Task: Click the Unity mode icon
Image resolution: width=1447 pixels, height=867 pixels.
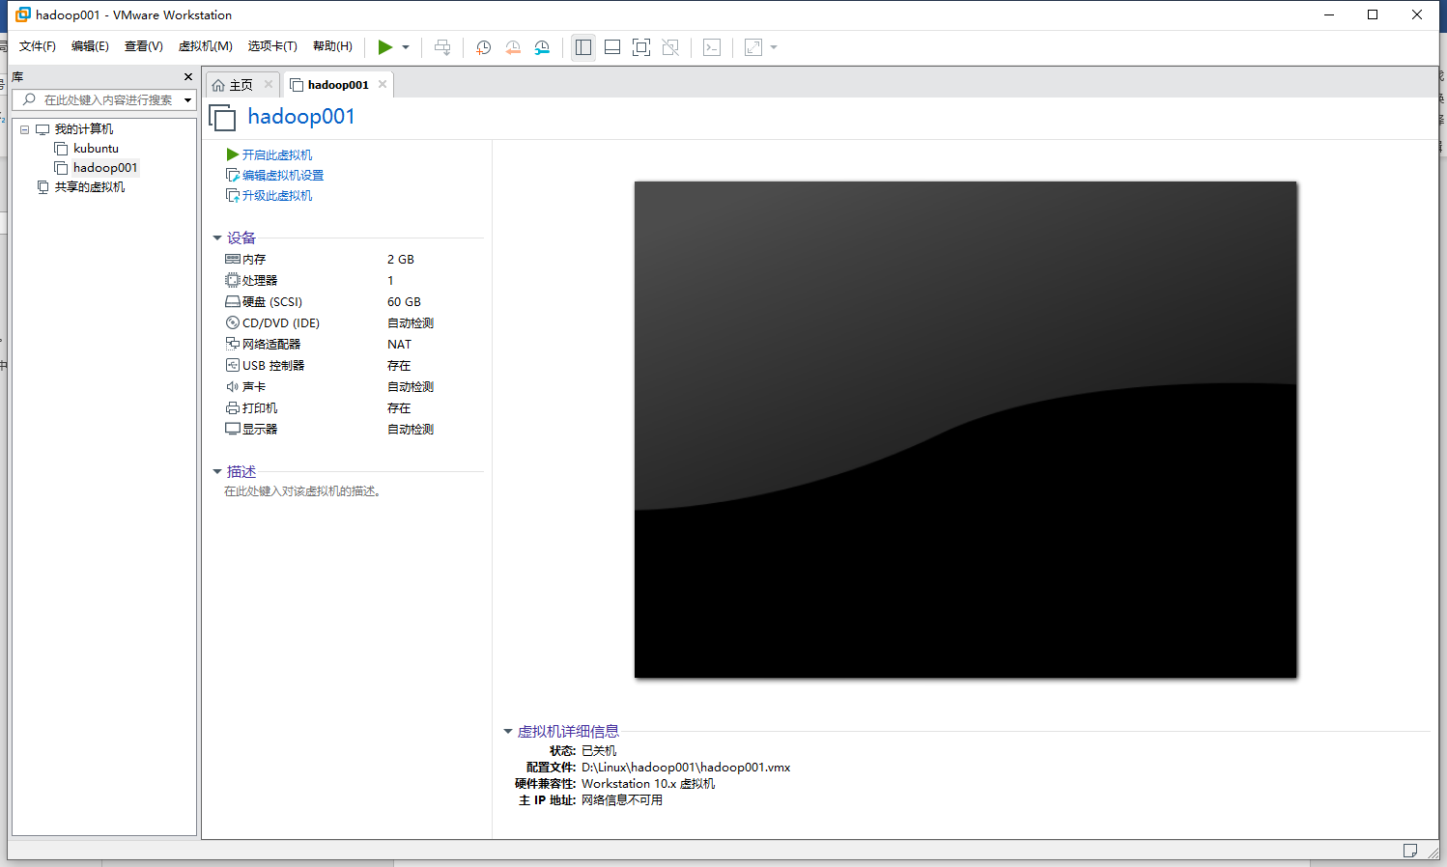Action: click(x=670, y=47)
